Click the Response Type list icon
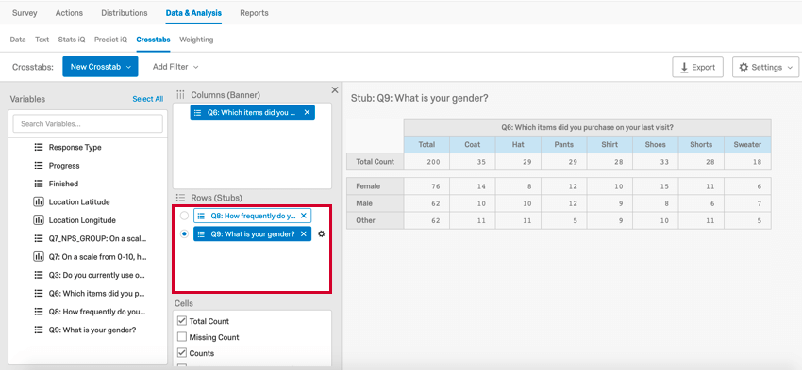Image resolution: width=802 pixels, height=370 pixels. 39,147
